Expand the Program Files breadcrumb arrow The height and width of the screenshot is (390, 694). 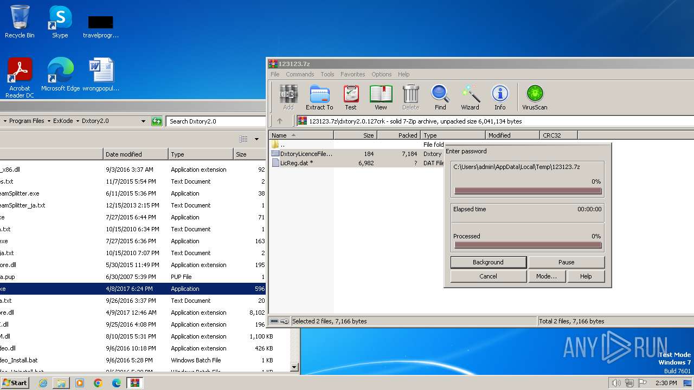pos(49,121)
